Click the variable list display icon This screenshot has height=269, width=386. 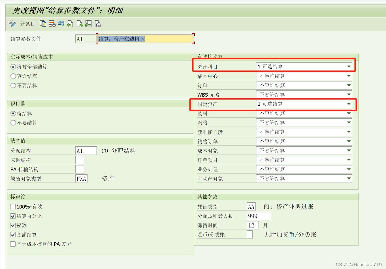click(98, 24)
